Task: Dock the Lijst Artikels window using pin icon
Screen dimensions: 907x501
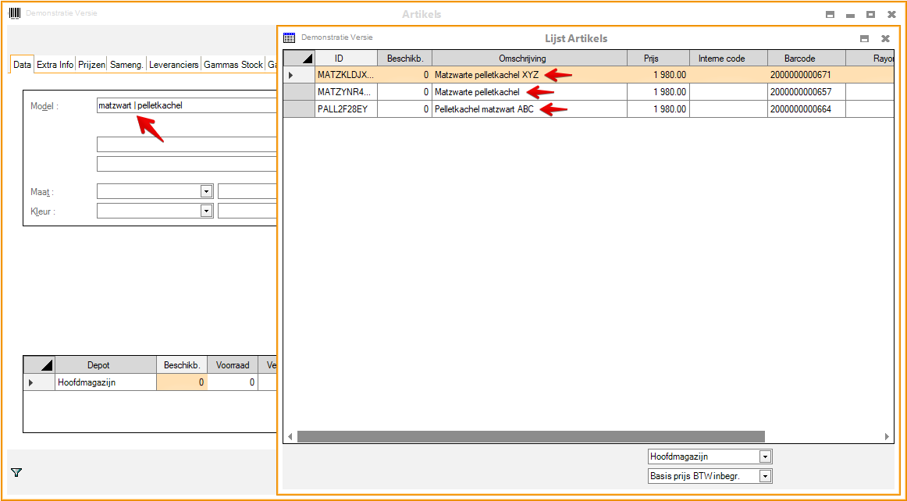Action: click(864, 38)
